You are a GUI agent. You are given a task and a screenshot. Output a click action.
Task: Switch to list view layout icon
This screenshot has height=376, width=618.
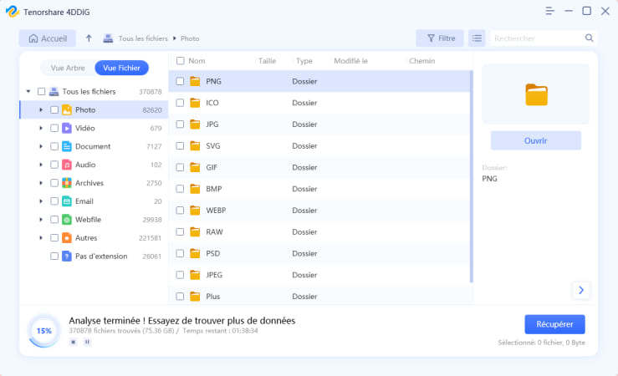tap(477, 38)
